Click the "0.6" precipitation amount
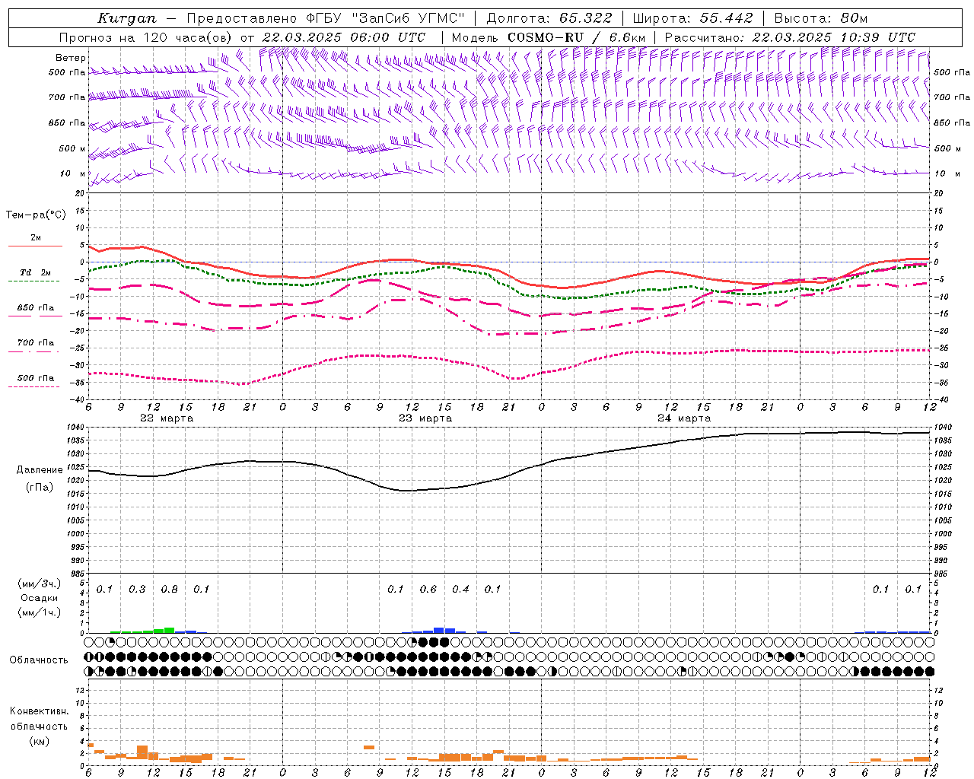This screenshot has width=974, height=779. point(428,589)
